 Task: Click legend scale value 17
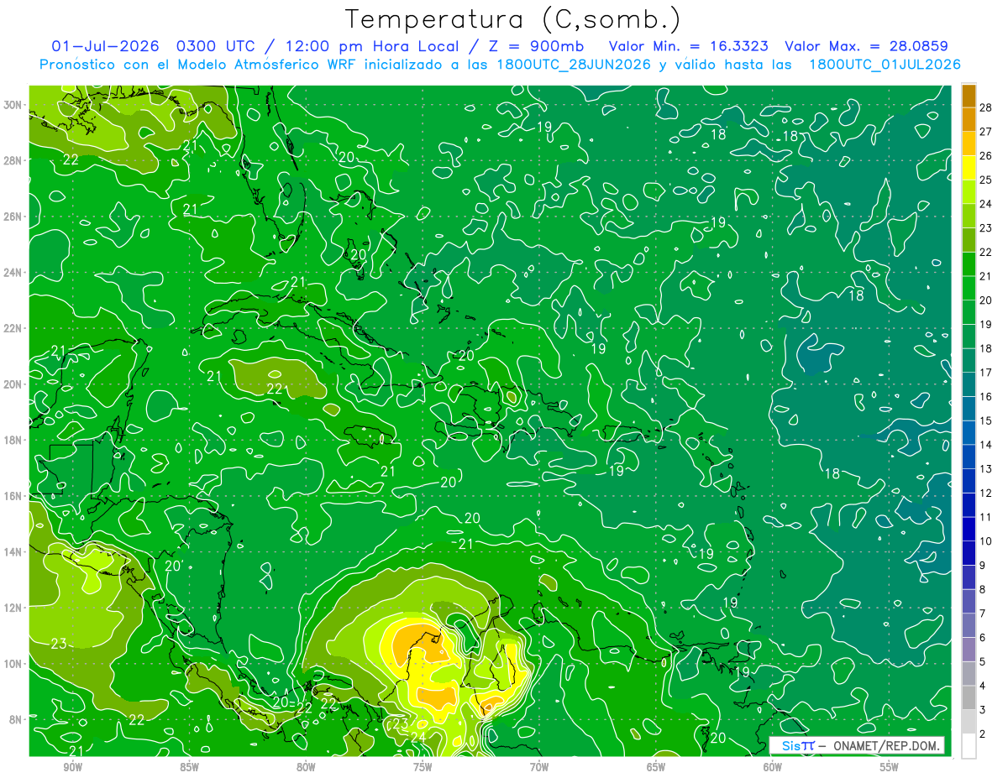(x=986, y=373)
